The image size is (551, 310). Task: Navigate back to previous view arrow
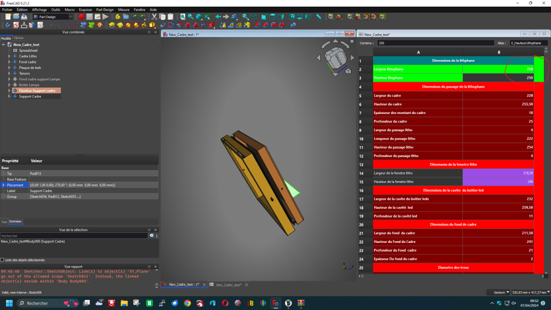pyautogui.click(x=218, y=17)
